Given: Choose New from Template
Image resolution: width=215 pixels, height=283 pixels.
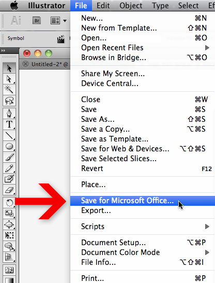Looking at the screenshot, I should [143, 28].
